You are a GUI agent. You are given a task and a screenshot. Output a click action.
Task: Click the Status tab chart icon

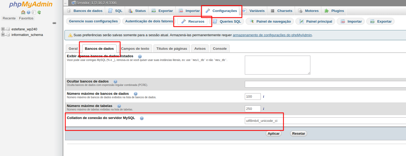coord(130,11)
